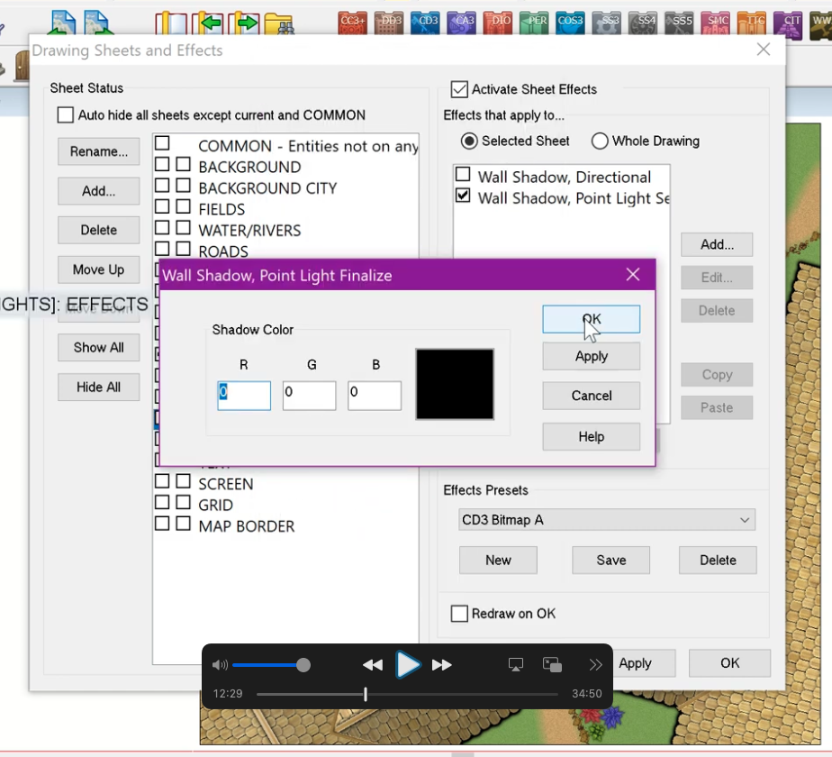
Task: Click the CC3+ add-on toolbar icon
Action: point(352,23)
